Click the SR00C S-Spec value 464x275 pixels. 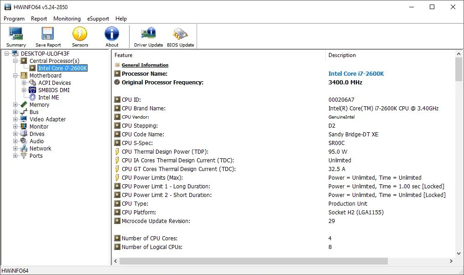pos(336,143)
